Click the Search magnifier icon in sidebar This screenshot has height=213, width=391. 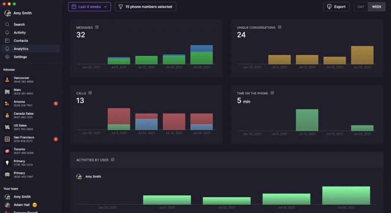click(x=7, y=24)
